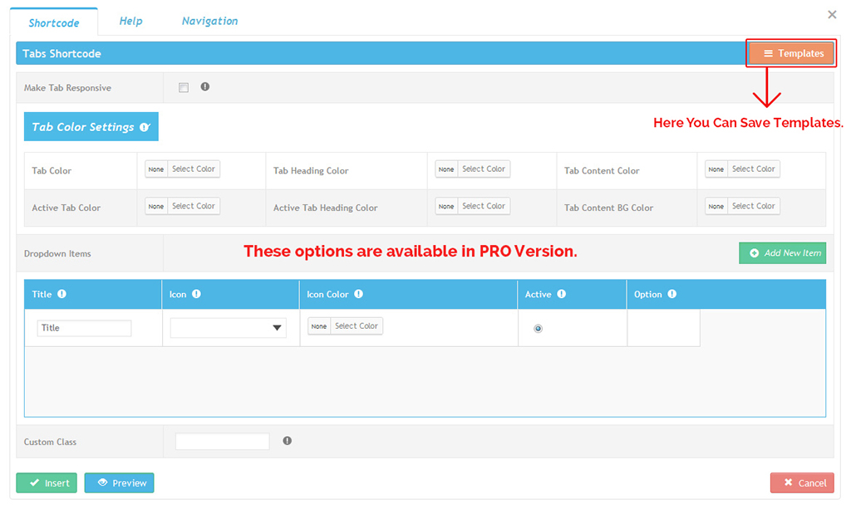Viewport: 851px width, 509px height.
Task: Click info icon beside Make Tab Responsive
Action: pos(205,86)
